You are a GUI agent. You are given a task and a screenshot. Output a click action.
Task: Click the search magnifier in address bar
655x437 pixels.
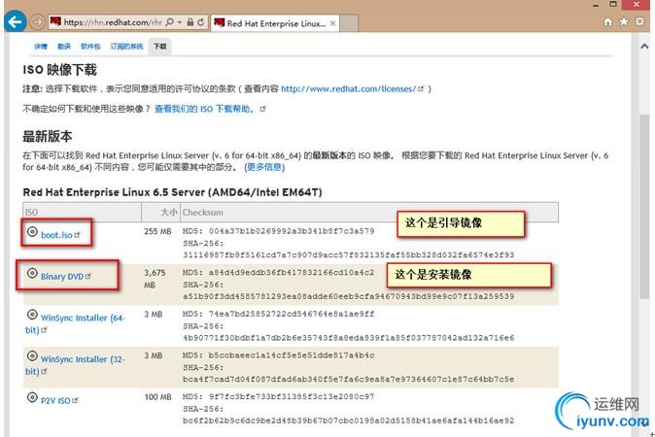pos(169,22)
